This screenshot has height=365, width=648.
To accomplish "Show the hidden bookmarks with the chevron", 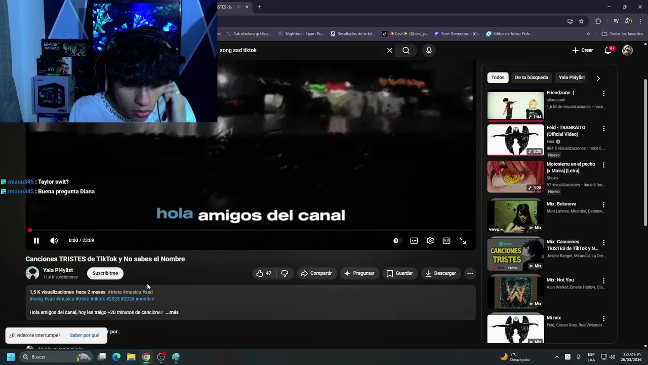I will tap(588, 34).
